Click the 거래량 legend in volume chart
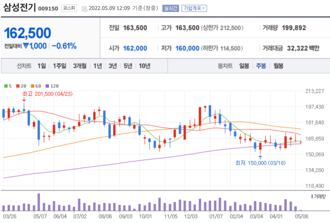 pos(318,196)
